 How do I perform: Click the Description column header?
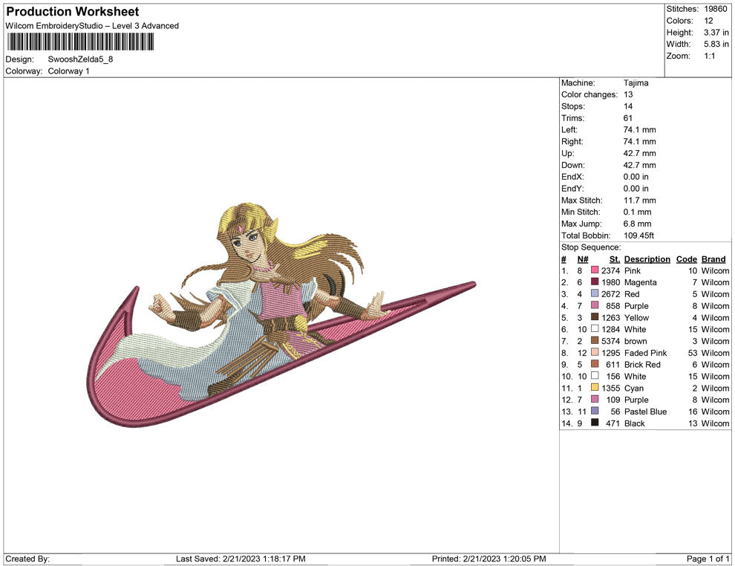647,259
